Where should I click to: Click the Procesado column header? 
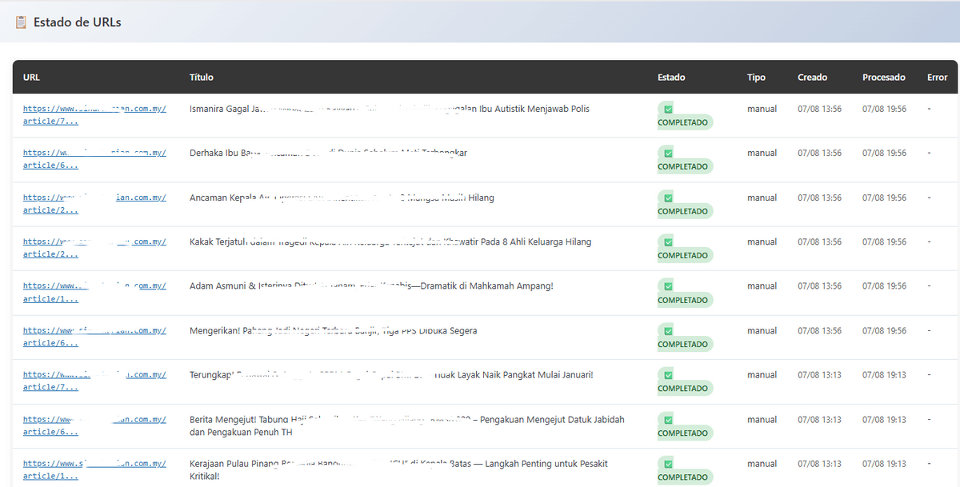[883, 78]
